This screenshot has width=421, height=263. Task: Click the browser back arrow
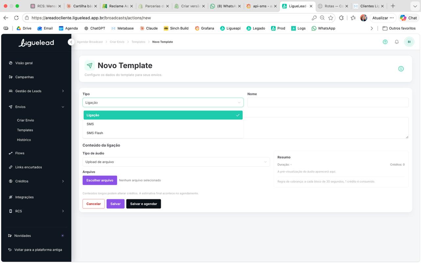click(x=6, y=18)
